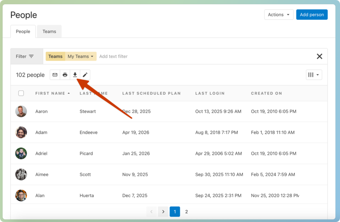Go to next page arrow
The height and width of the screenshot is (222, 340).
click(163, 211)
